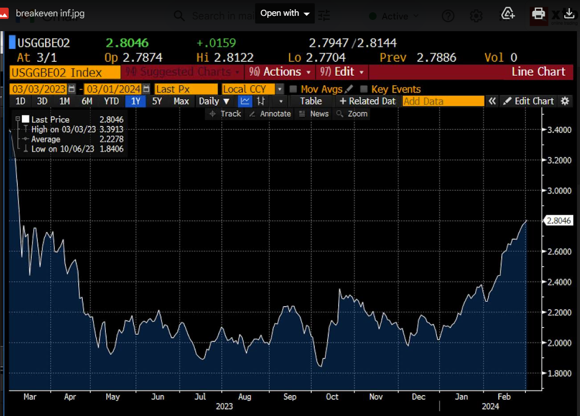Select the 5Y time range tab
The width and height of the screenshot is (580, 416).
tap(157, 101)
